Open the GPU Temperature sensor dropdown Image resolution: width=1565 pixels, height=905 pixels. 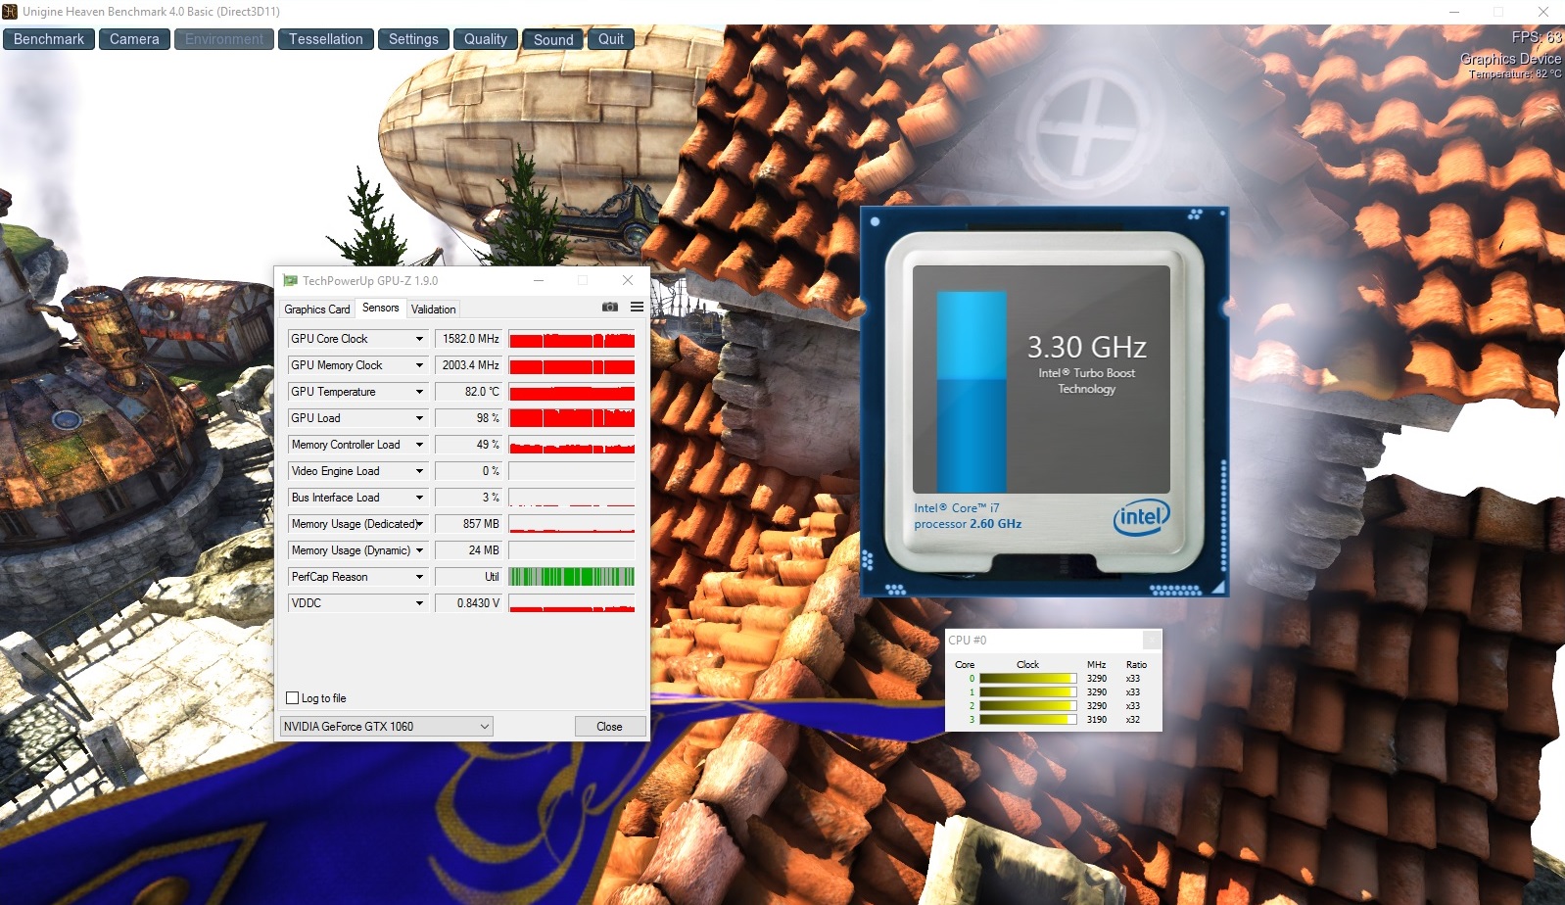tap(419, 392)
